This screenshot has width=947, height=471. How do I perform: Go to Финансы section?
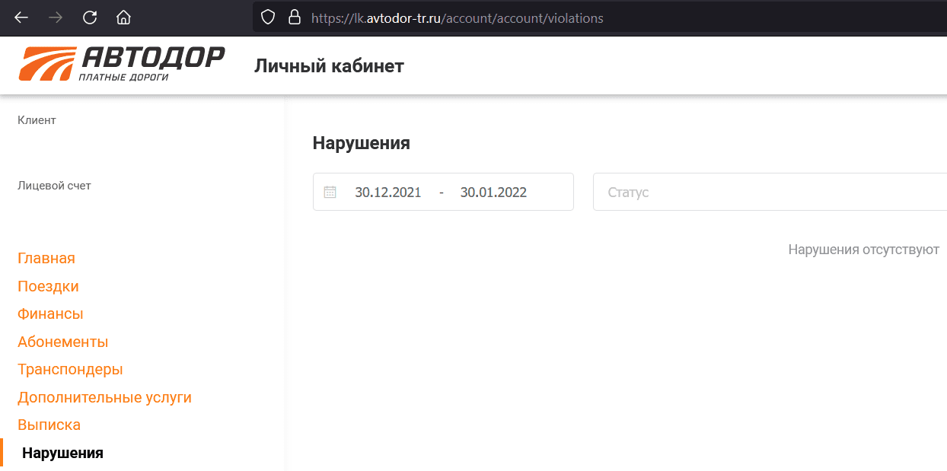tap(50, 314)
